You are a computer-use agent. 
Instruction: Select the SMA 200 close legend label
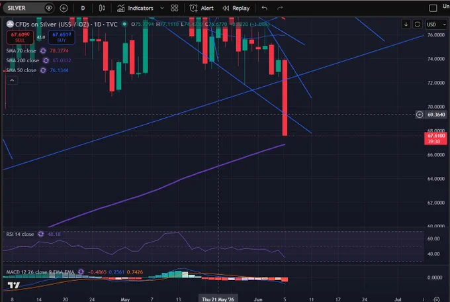[22, 61]
